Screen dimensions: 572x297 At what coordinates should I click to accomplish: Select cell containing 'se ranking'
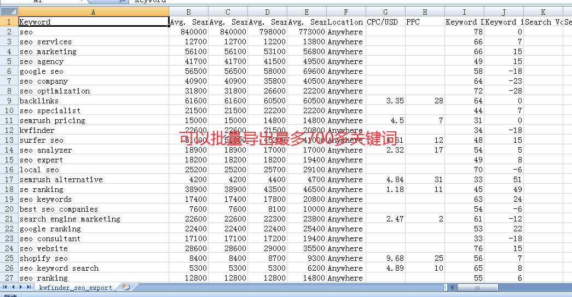[x=94, y=189]
